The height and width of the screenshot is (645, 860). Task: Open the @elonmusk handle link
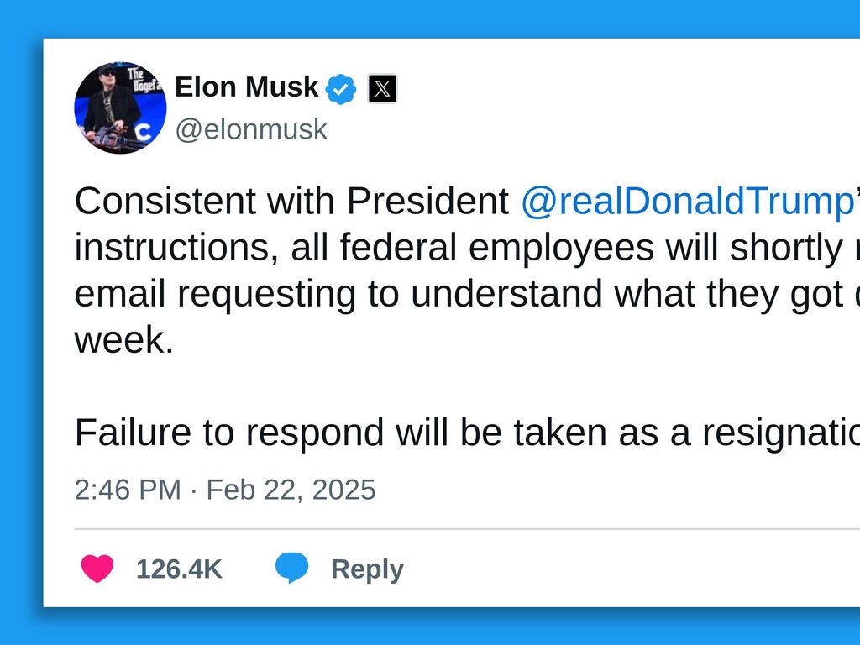(x=251, y=129)
